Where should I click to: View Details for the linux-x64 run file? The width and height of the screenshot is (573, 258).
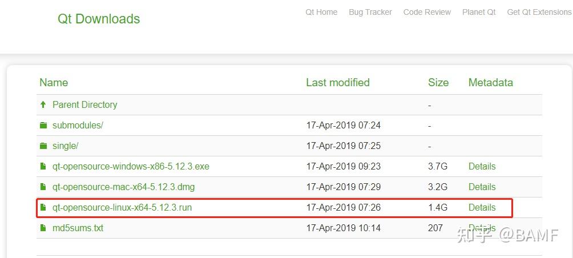pos(482,208)
